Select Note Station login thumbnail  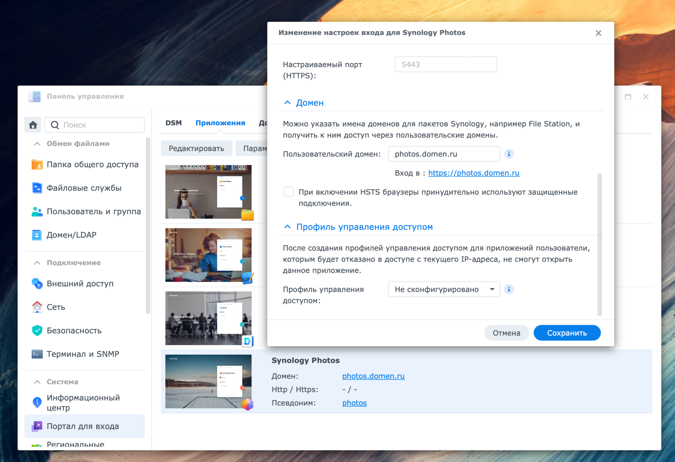pos(208,255)
